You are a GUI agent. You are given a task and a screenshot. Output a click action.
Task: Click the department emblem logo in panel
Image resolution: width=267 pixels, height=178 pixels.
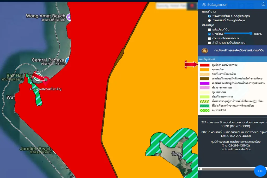tap(205, 51)
